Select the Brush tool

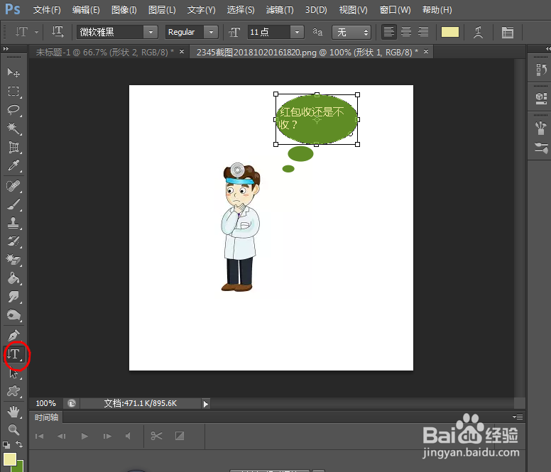(13, 204)
